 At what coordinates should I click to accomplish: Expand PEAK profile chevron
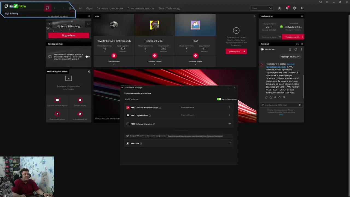pyautogui.click(x=195, y=64)
